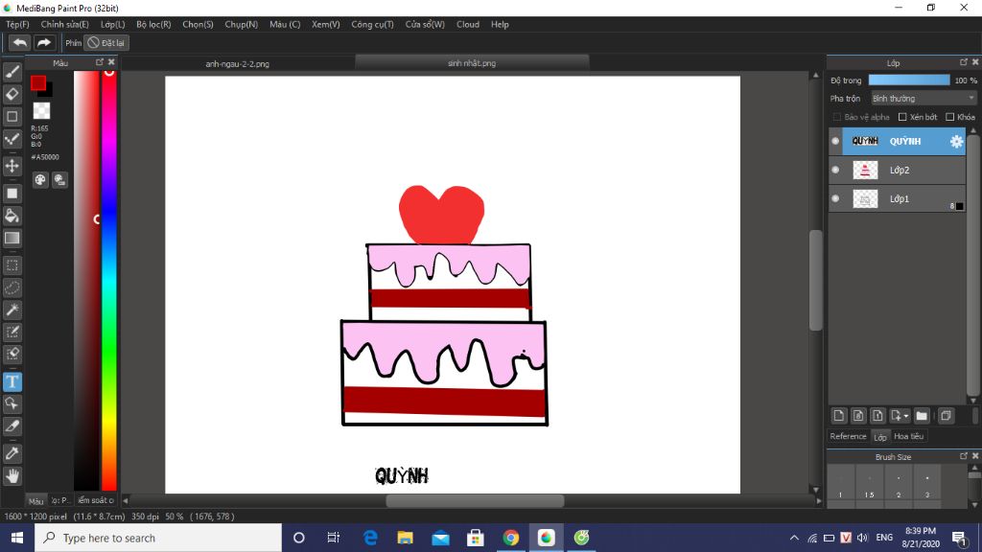Open the Bộ lọc(R) menu
The image size is (982, 552).
[153, 24]
